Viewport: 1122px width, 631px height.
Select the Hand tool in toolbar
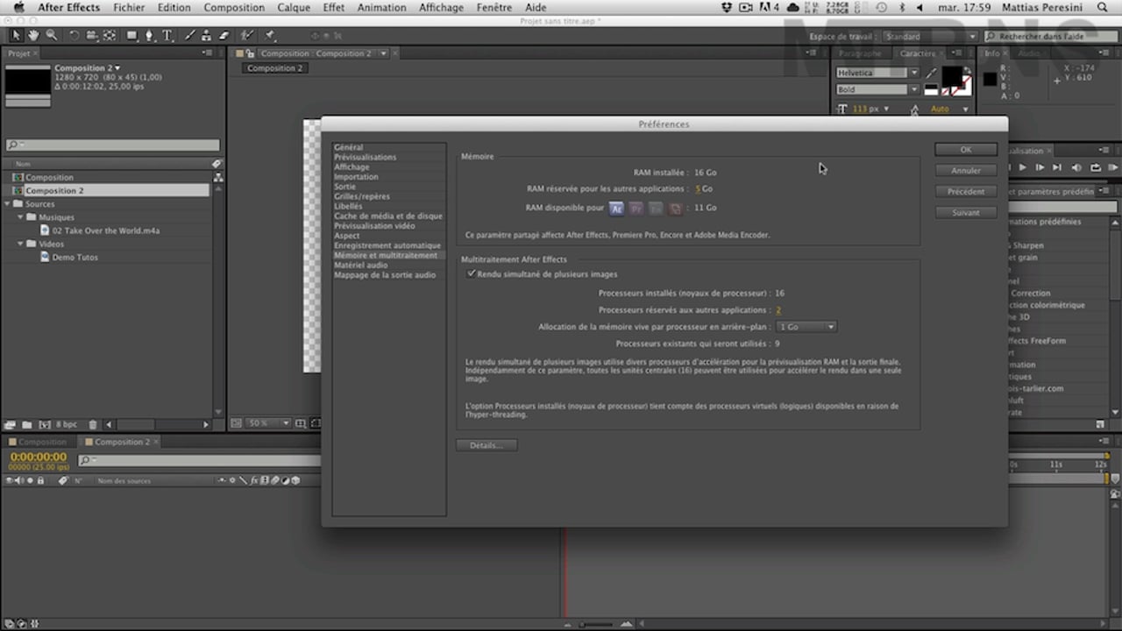[x=33, y=36]
